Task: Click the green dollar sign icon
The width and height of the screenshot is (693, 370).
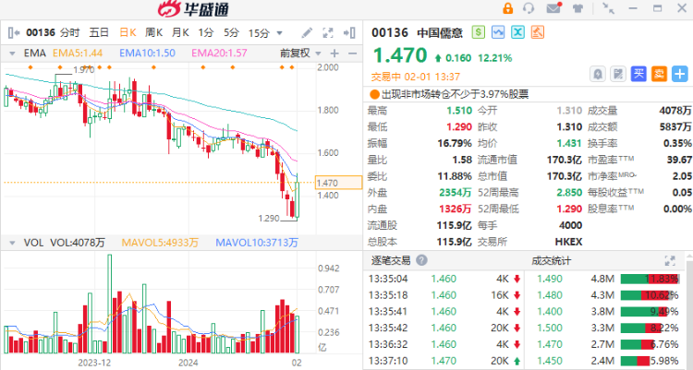Action: [479, 32]
